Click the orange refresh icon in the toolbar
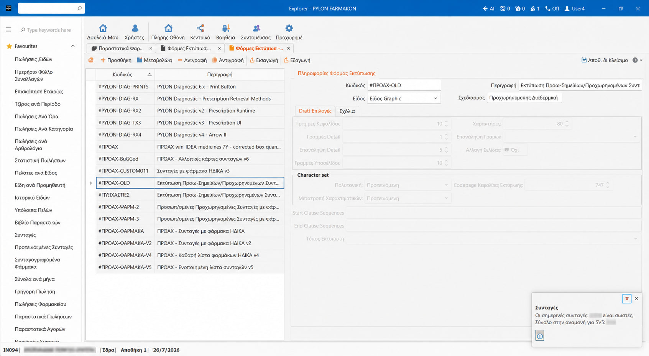 91,60
